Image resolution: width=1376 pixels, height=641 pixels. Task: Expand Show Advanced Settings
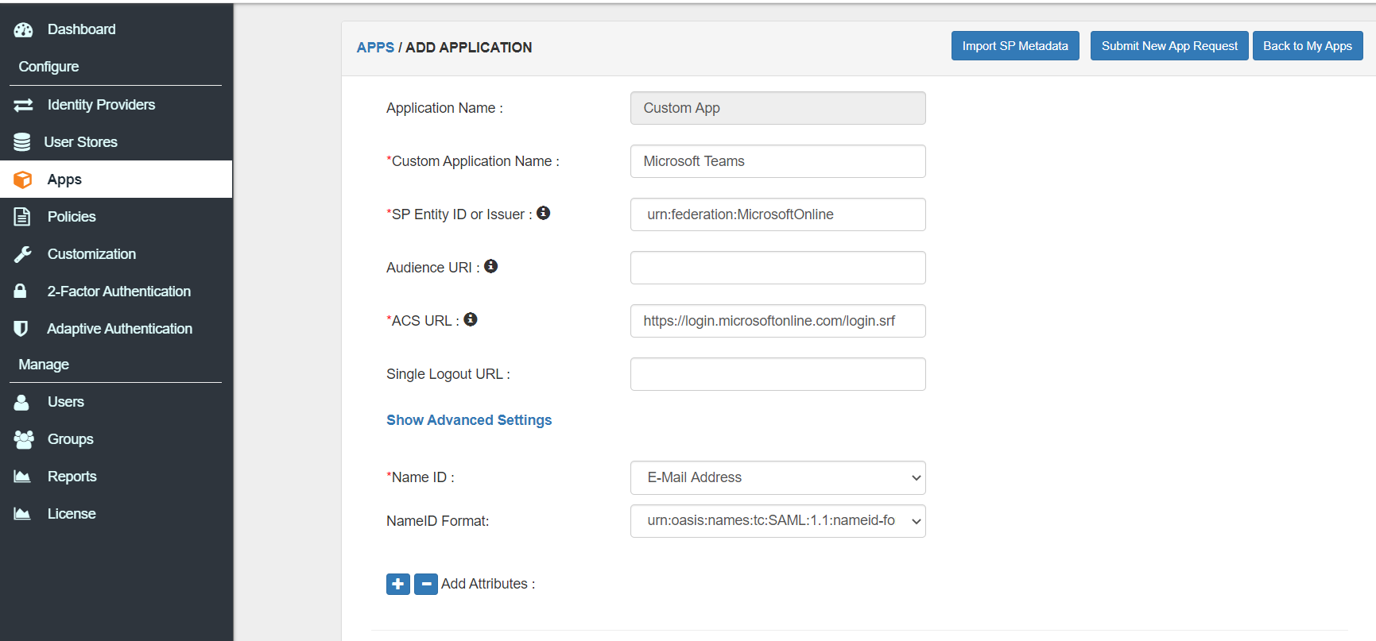pyautogui.click(x=469, y=420)
